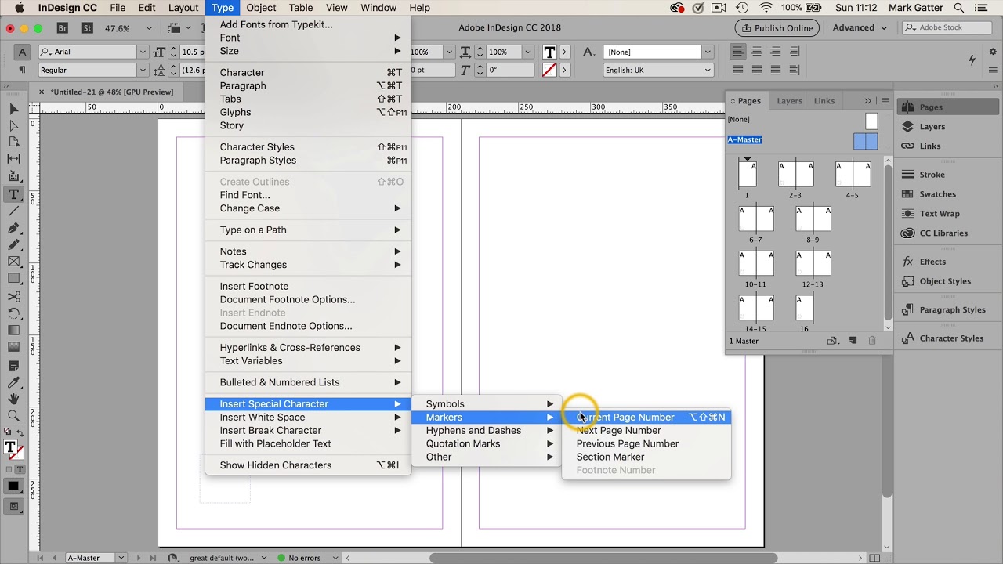Select the Selection tool arrow
Image resolution: width=1003 pixels, height=564 pixels.
click(x=13, y=109)
